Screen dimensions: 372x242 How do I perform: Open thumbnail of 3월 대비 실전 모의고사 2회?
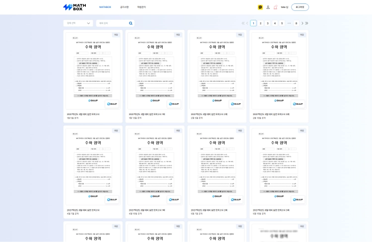(x=217, y=71)
